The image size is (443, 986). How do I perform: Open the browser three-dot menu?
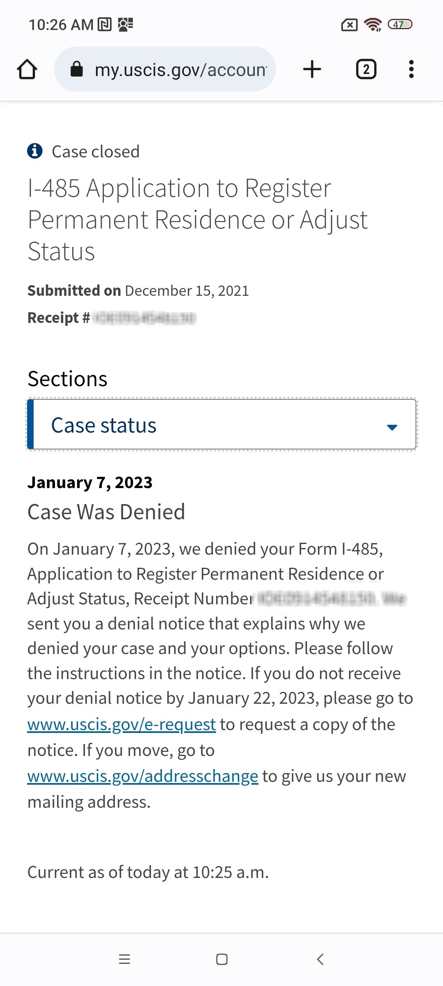(411, 69)
